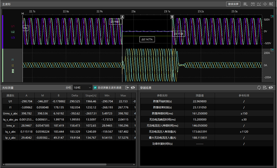This screenshot has height=168, width=277.
Task: Click the Max column header
Action: click(x=123, y=95)
